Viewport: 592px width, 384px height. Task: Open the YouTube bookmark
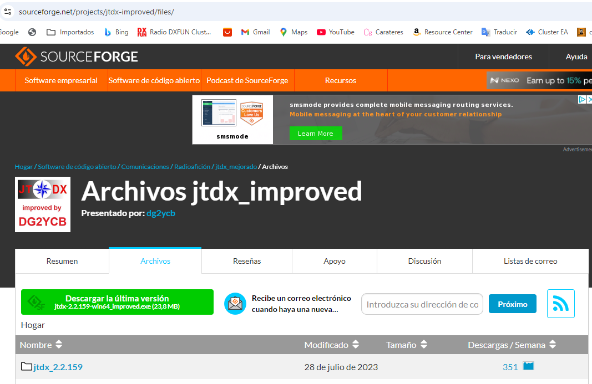point(336,32)
